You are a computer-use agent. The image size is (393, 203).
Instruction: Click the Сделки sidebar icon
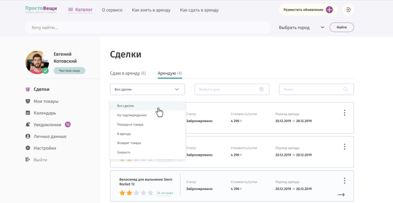tap(28, 89)
